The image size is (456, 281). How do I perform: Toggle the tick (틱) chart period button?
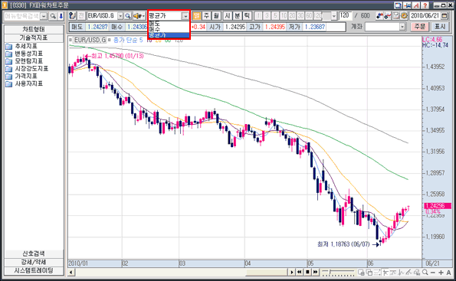pos(247,15)
